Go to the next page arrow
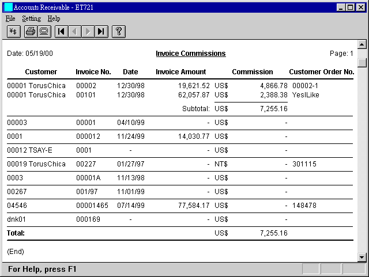 [88, 31]
